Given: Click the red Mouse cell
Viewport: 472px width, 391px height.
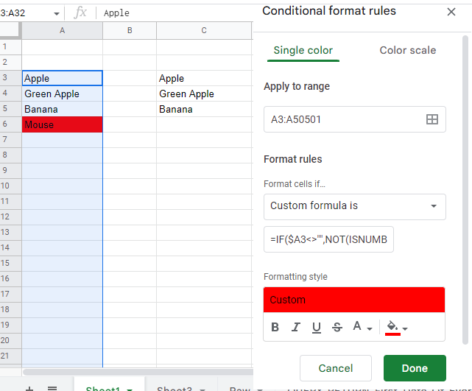Looking at the screenshot, I should [x=62, y=124].
